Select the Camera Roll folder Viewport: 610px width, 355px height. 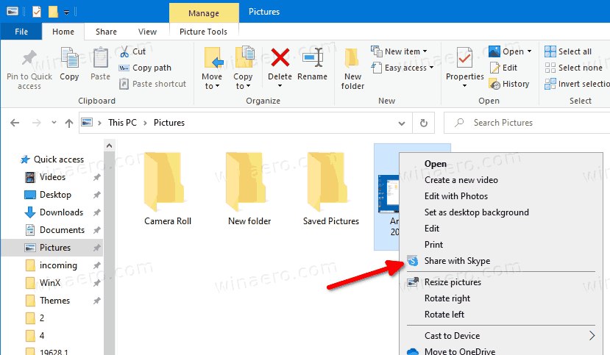pos(167,189)
